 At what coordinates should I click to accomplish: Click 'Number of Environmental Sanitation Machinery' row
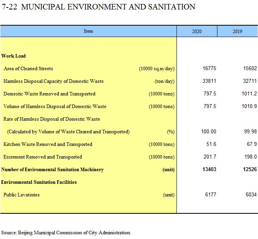click(x=52, y=170)
